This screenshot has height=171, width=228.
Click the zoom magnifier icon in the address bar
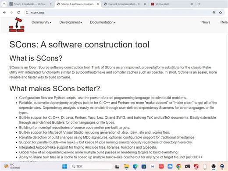pyautogui.click(x=214, y=13)
